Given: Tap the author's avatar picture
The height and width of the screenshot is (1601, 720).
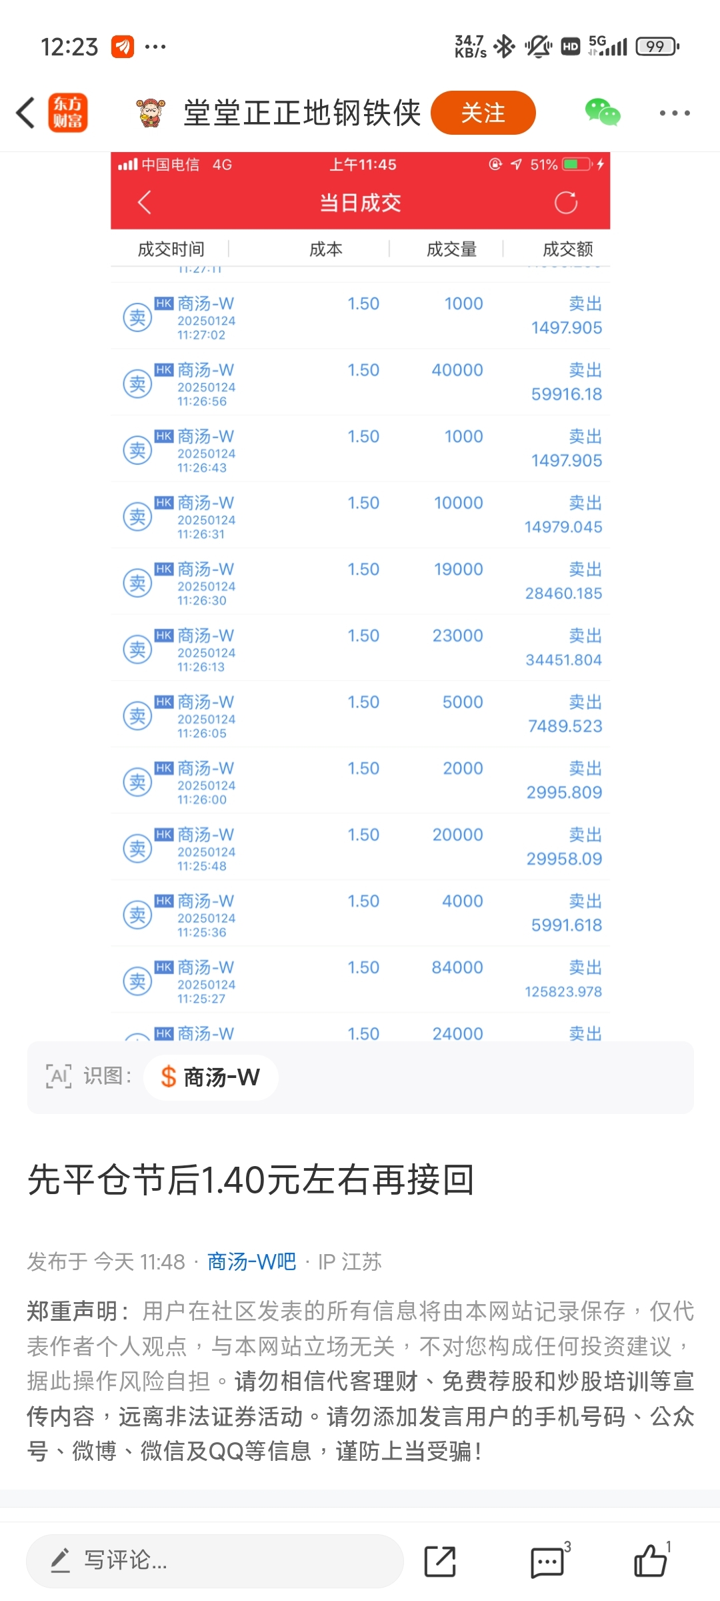Looking at the screenshot, I should [150, 113].
